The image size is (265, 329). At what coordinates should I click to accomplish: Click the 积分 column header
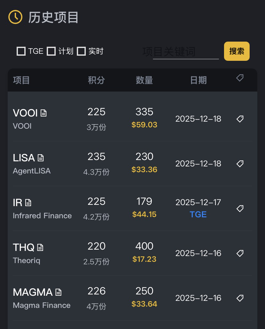tap(96, 80)
